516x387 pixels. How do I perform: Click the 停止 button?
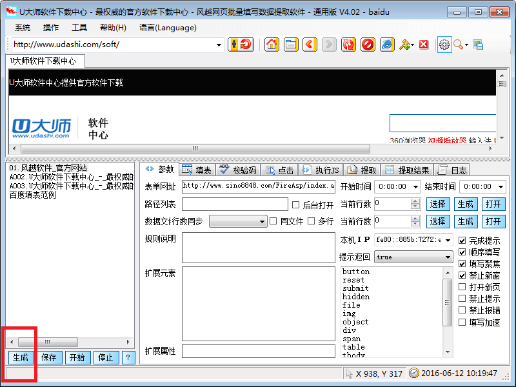coord(106,357)
